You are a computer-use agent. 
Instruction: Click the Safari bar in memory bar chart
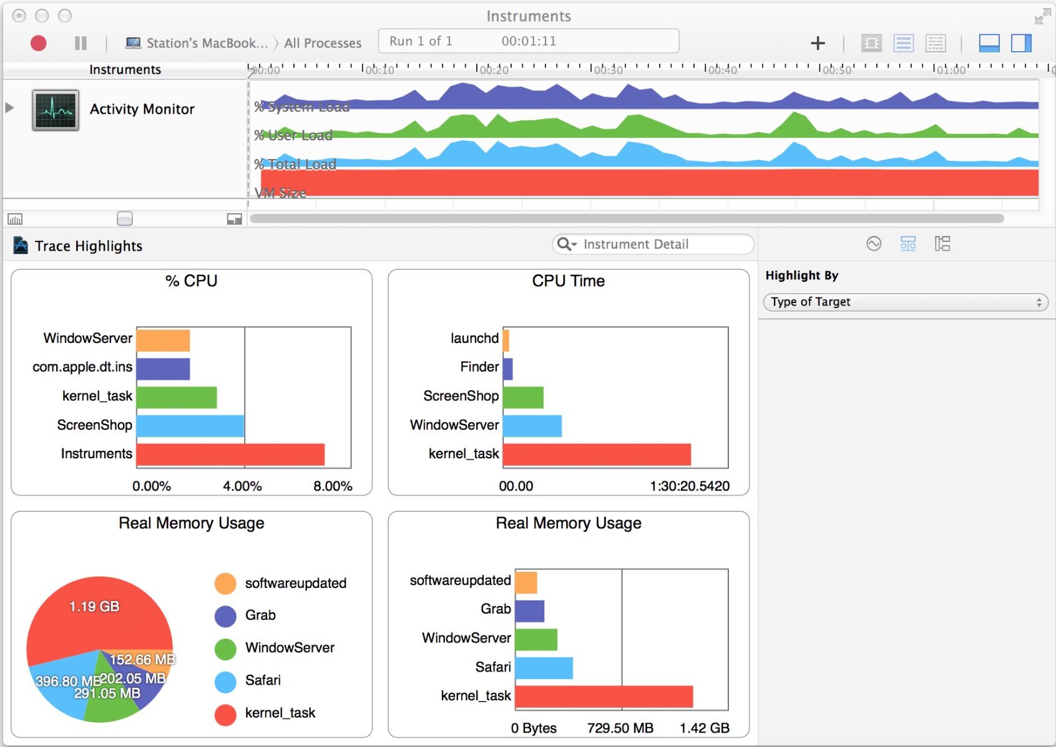pos(544,668)
